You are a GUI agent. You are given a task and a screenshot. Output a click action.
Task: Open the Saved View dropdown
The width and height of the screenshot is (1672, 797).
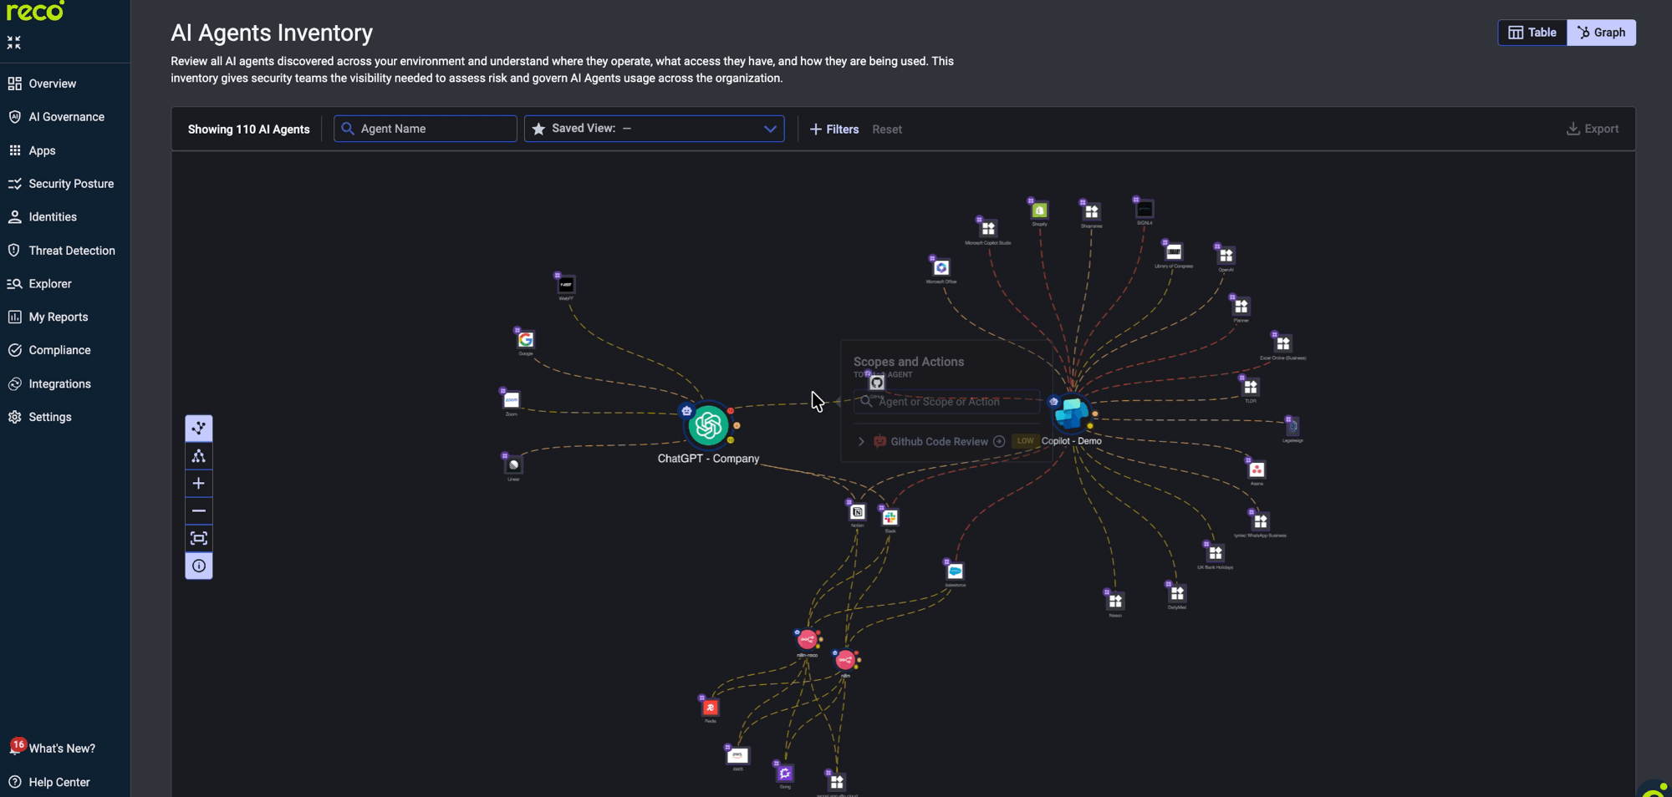769,128
